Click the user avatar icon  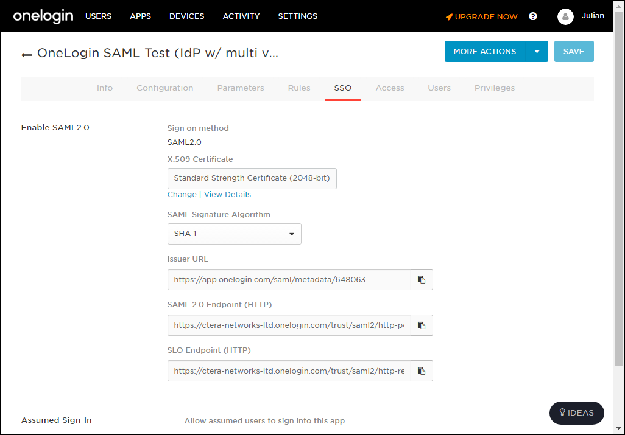click(x=565, y=16)
